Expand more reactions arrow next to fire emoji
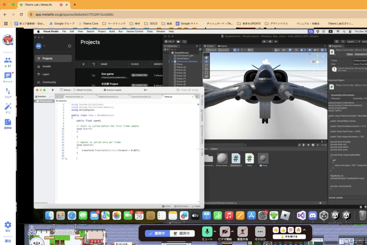Viewport: 367px width, 245px height. pyautogui.click(x=304, y=230)
